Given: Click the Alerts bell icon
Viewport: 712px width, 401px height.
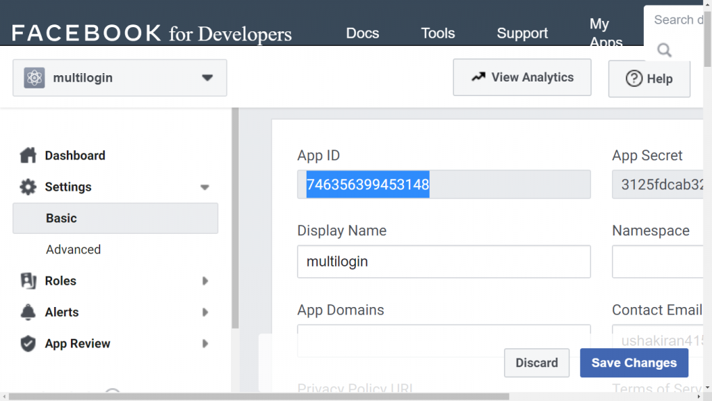Looking at the screenshot, I should click(28, 313).
